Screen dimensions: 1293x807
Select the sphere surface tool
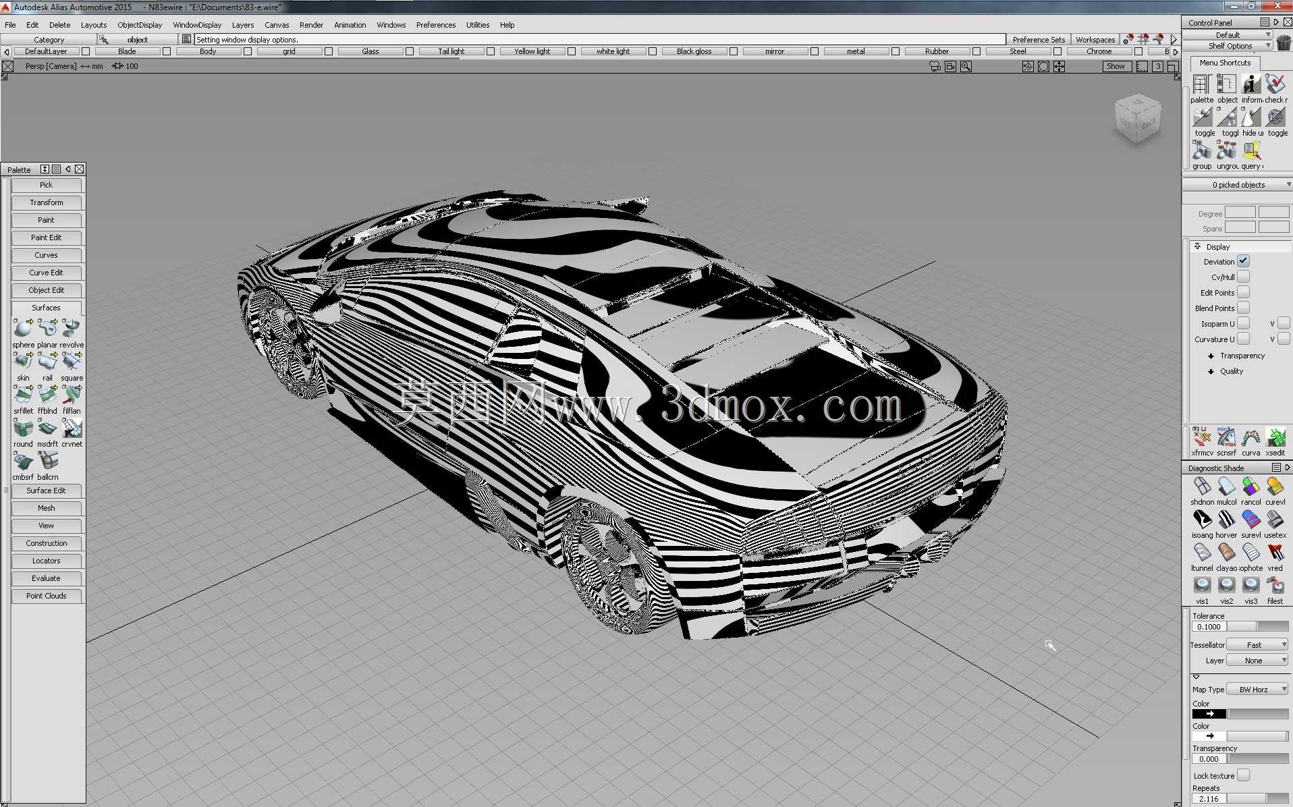click(23, 329)
